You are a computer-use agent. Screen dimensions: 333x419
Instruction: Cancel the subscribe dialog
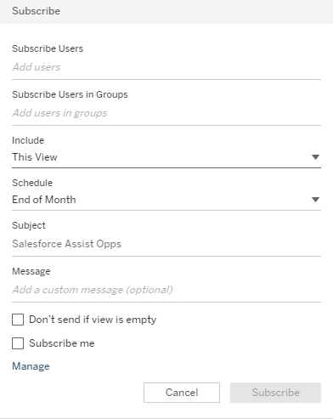pos(182,393)
